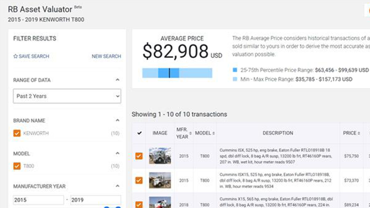
Task: Click the $75,750 price cell
Action: click(x=351, y=156)
